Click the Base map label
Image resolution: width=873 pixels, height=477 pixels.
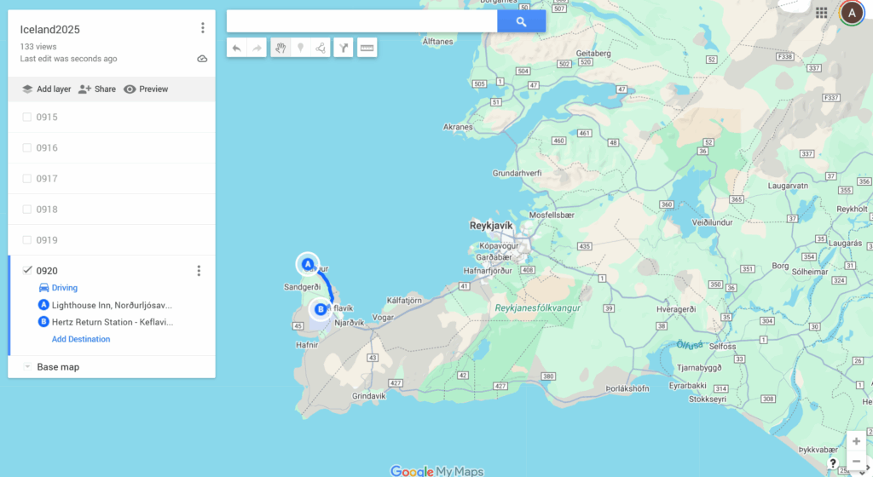pyautogui.click(x=58, y=367)
